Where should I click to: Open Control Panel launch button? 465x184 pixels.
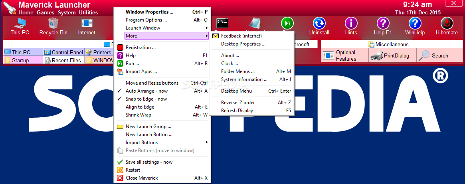coord(64,52)
